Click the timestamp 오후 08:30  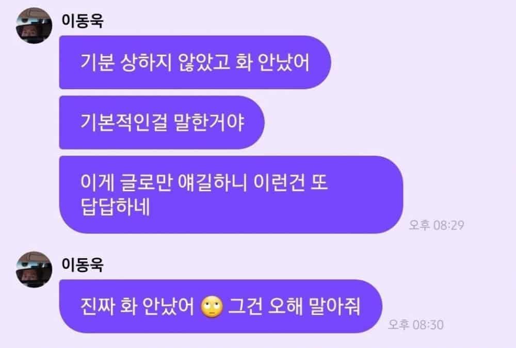coord(416,325)
